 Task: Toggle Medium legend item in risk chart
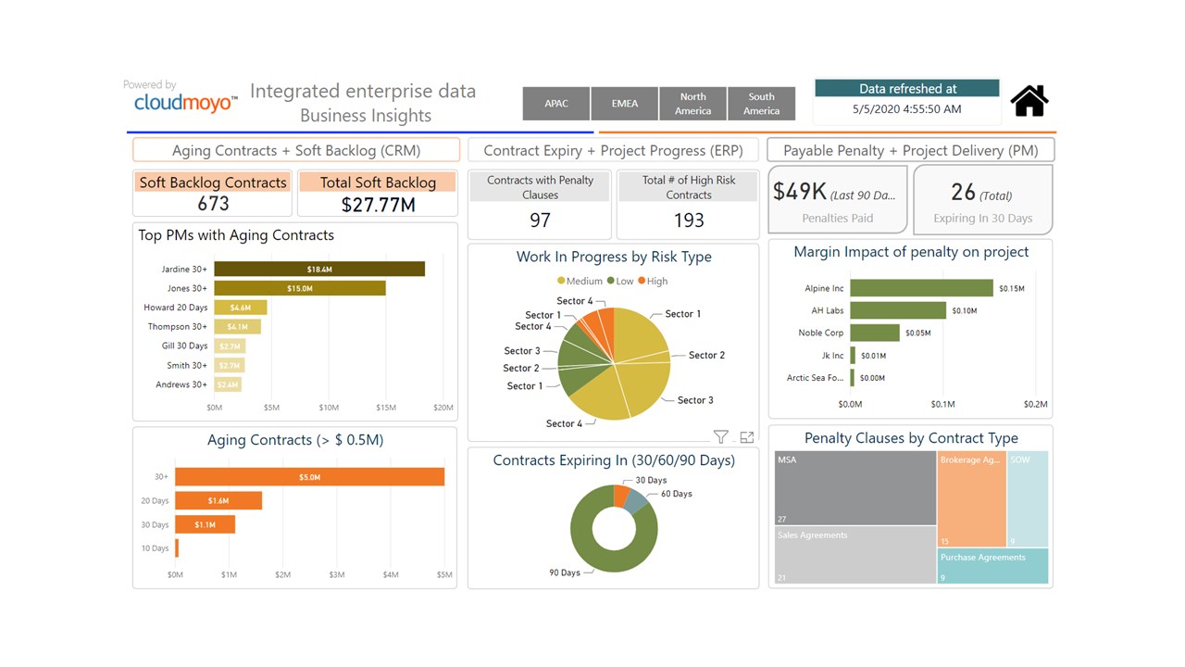pyautogui.click(x=580, y=281)
